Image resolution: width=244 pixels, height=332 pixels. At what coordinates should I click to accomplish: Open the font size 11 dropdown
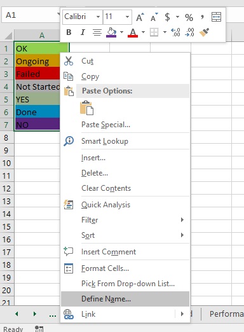[x=127, y=17]
